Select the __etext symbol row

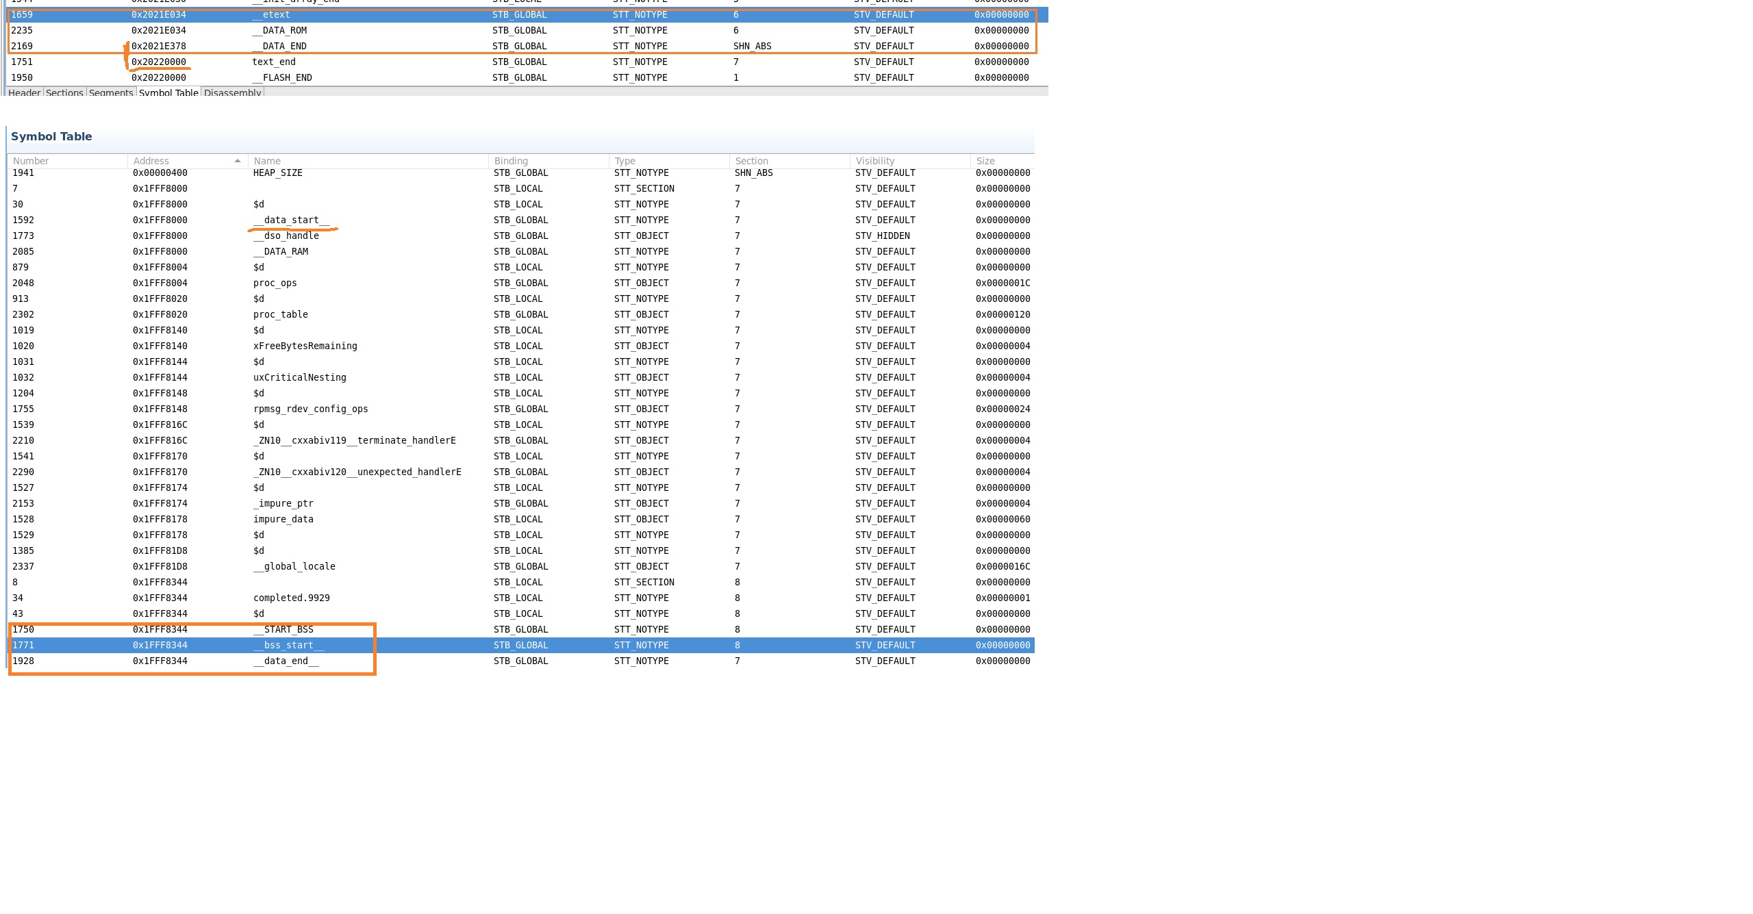point(270,14)
